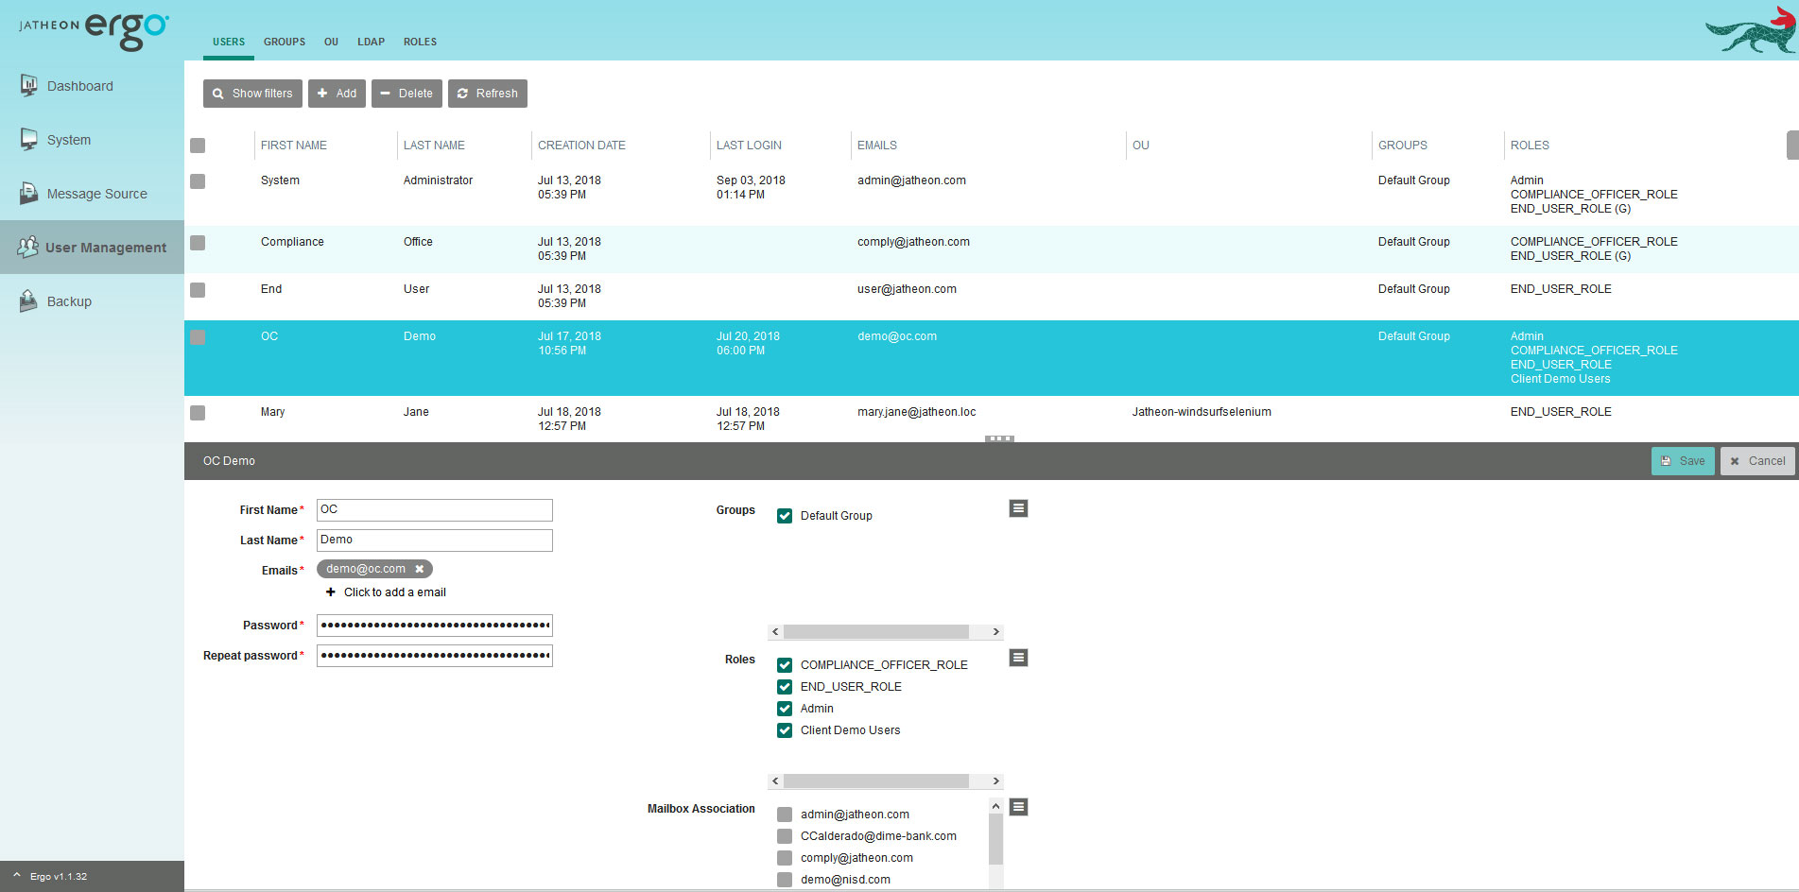This screenshot has height=892, width=1799.
Task: Toggle the select-all users checkbox
Action: pos(198,146)
